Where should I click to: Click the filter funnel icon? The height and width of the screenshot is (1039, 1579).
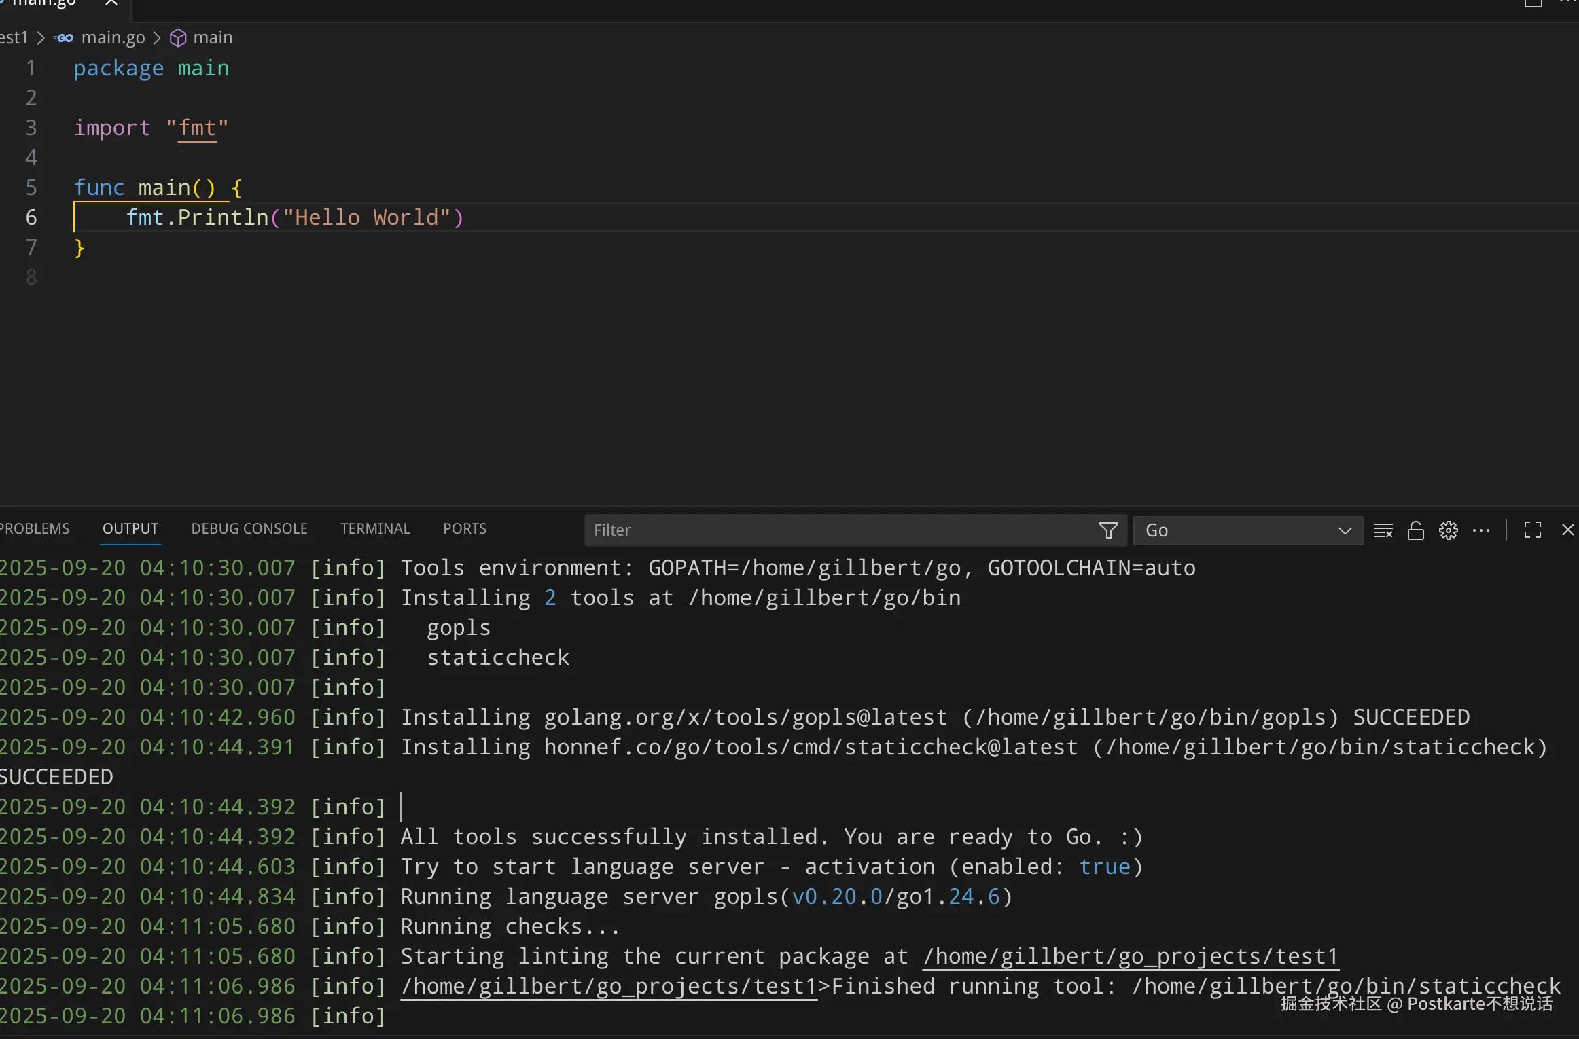[1108, 530]
